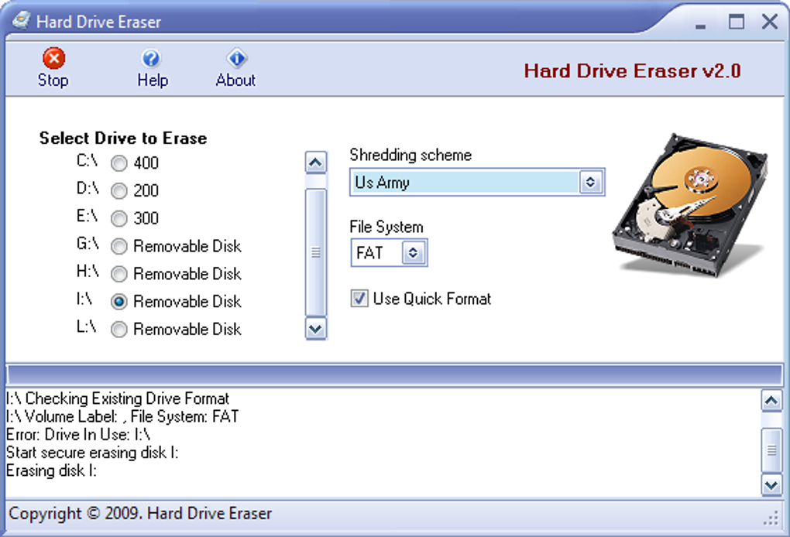Screen dimensions: 790x537
Task: Click the Stop label in toolbar
Action: click(x=53, y=80)
